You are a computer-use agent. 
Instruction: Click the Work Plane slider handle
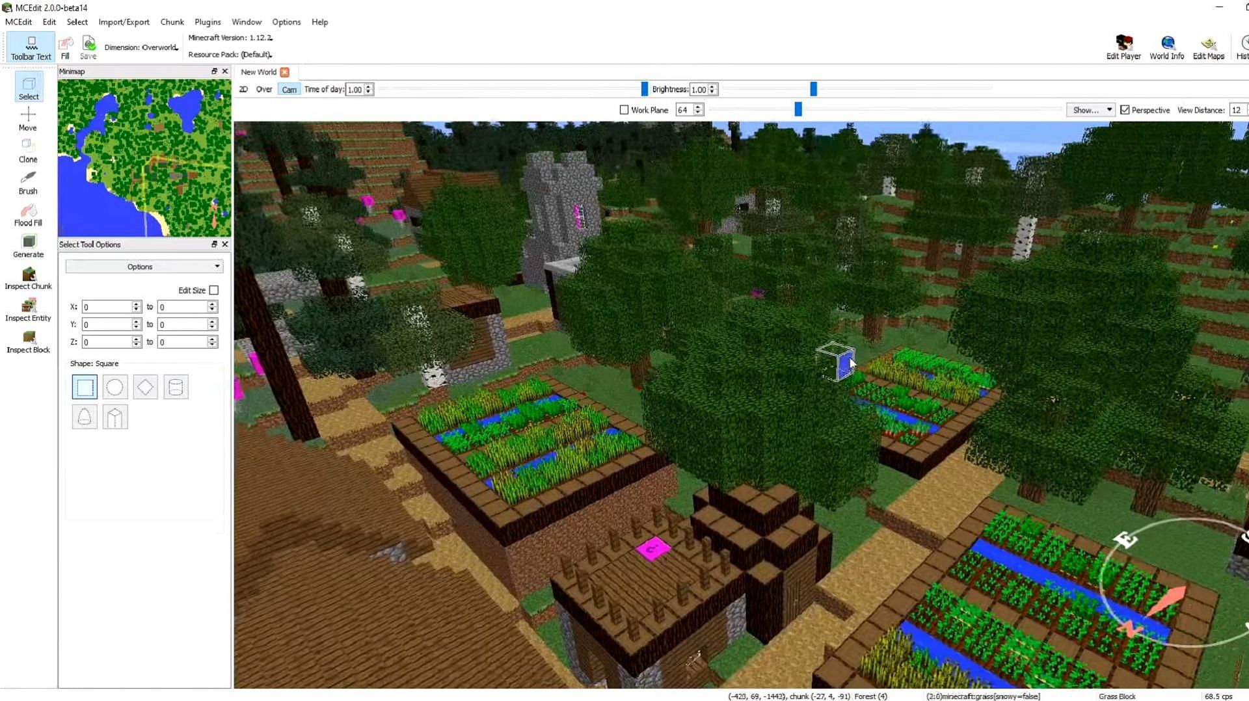point(798,109)
